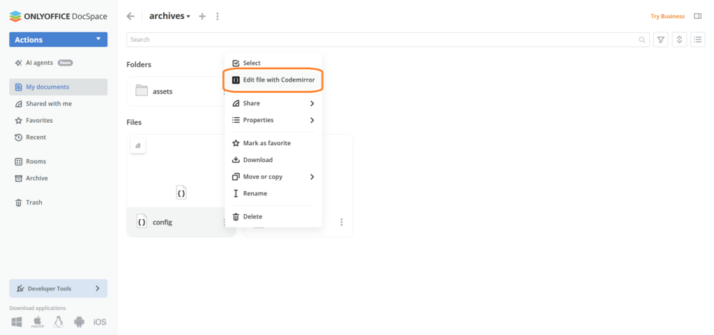Click the plus icon next to archives
The width and height of the screenshot is (714, 335).
click(x=202, y=17)
